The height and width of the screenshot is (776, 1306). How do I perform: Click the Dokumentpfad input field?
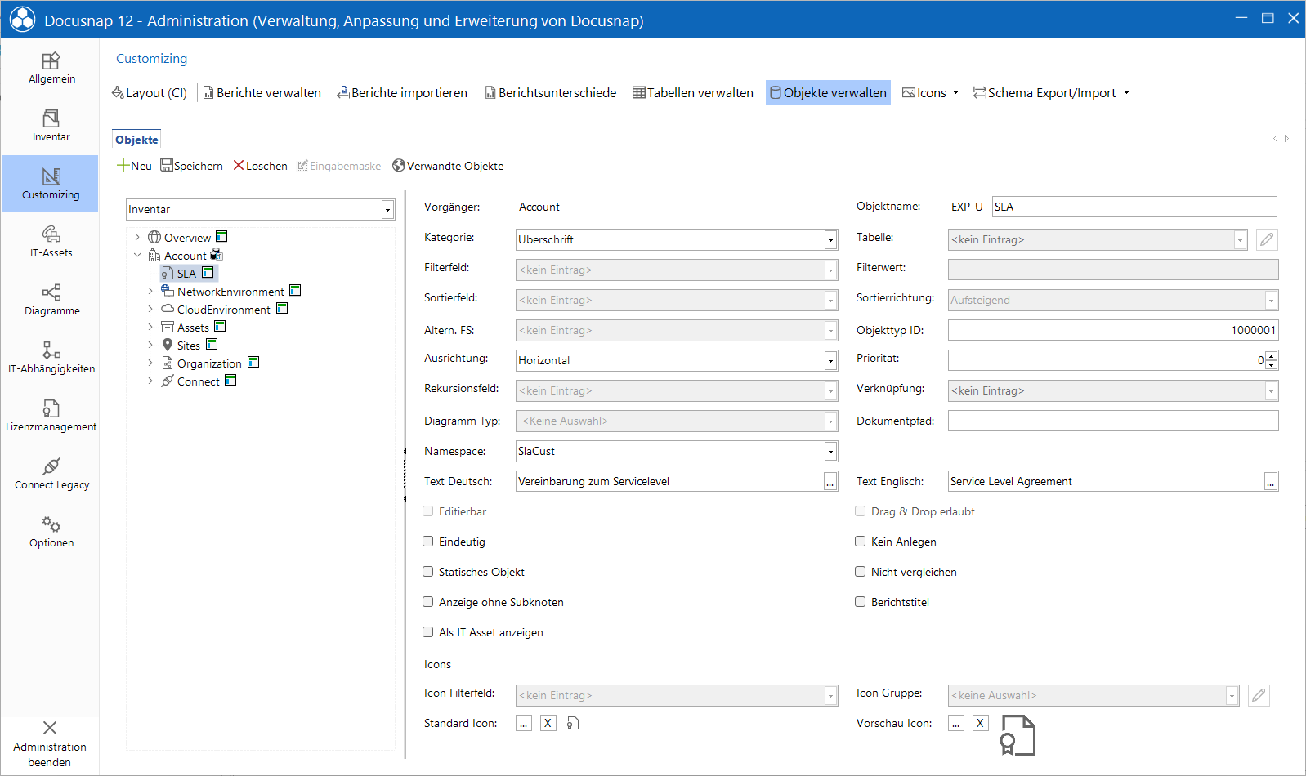(x=1113, y=421)
